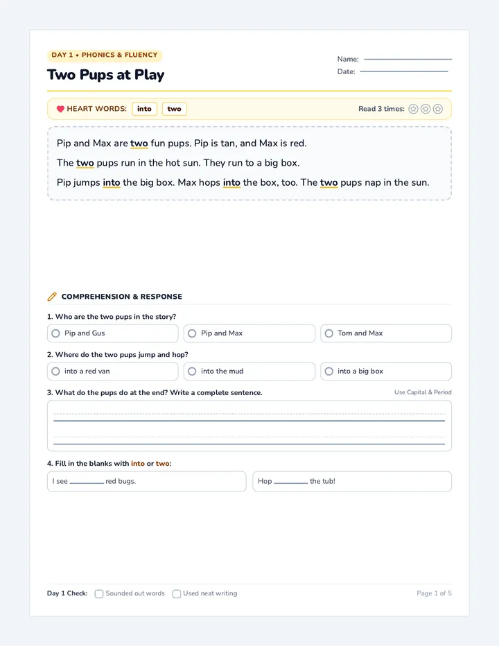
Task: Select the 'Tom and Max' answer
Action: click(386, 333)
